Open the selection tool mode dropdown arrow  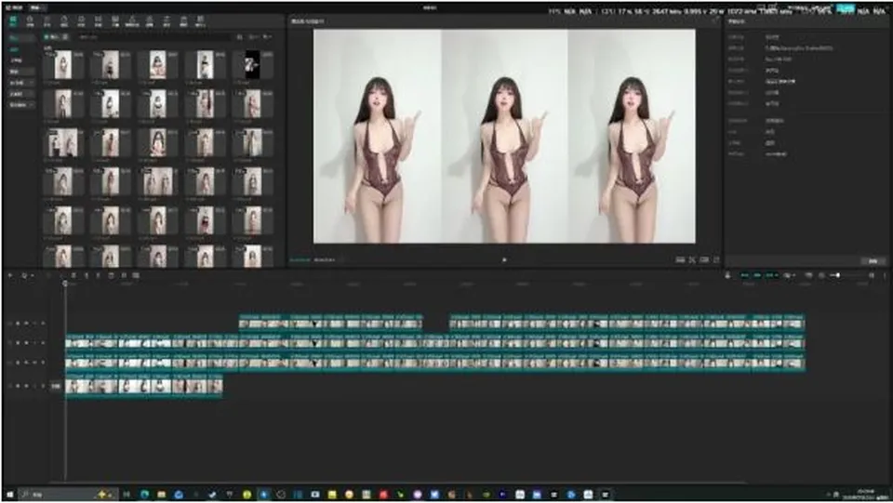[32, 275]
